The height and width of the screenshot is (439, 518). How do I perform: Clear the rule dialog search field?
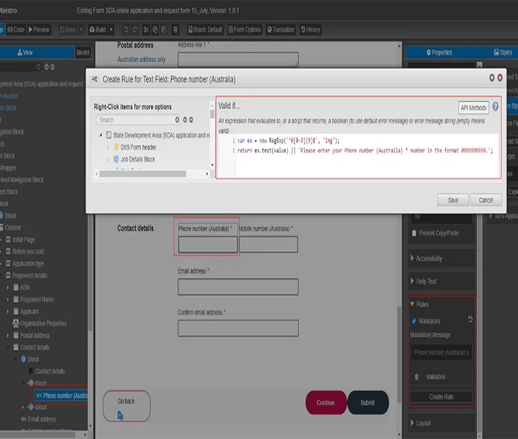[177, 120]
